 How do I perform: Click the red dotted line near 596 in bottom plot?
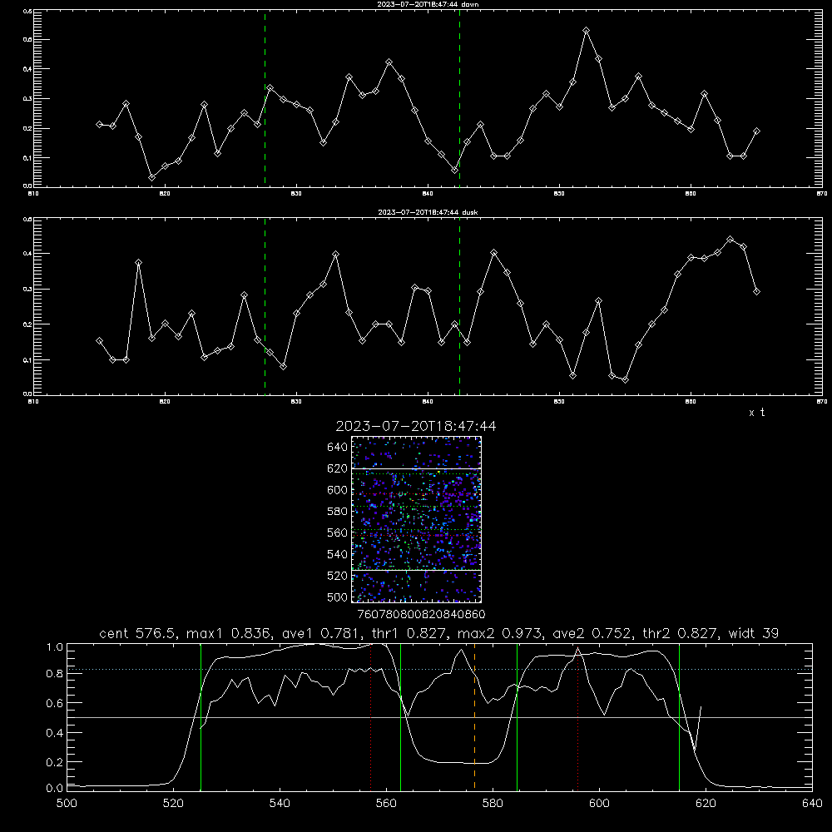click(578, 716)
